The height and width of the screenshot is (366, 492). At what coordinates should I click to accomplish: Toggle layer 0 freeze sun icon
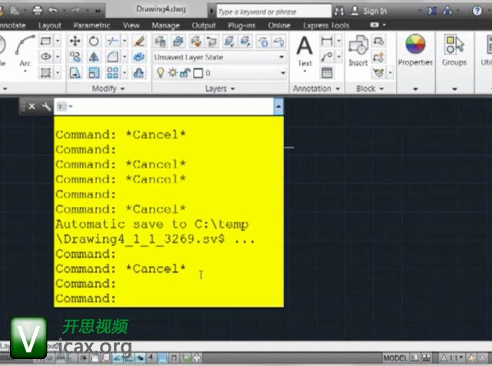click(x=172, y=73)
